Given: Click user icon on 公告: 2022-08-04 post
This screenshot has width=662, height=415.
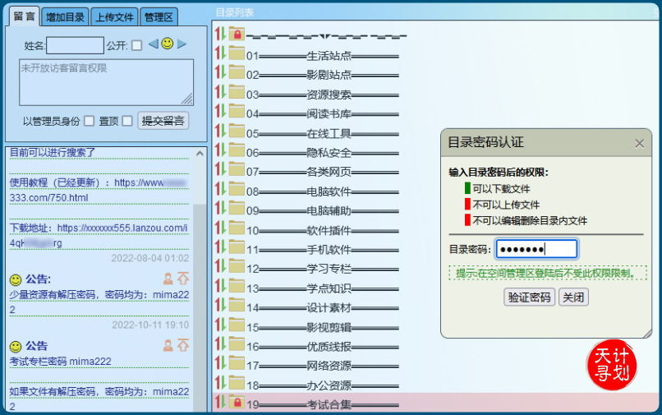Looking at the screenshot, I should [168, 278].
